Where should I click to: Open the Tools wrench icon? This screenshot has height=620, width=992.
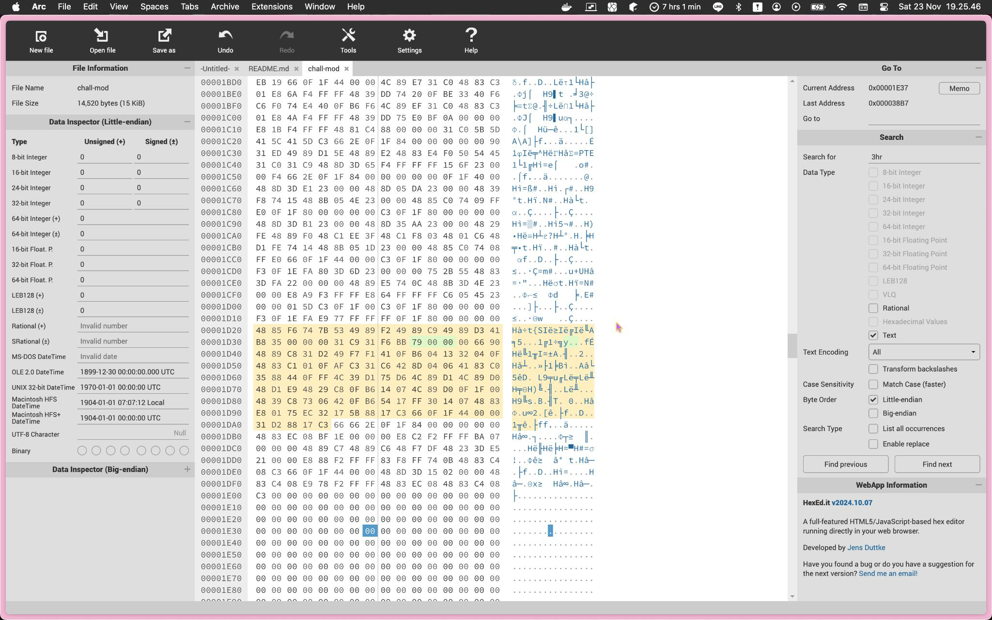click(348, 36)
